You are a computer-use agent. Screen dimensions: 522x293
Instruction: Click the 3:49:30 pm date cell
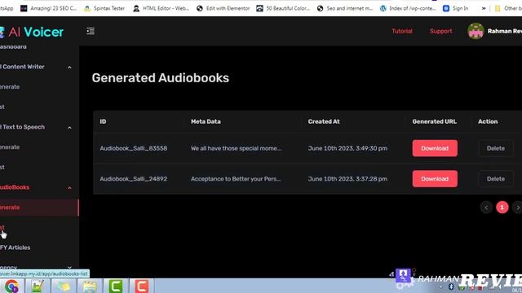(x=347, y=148)
